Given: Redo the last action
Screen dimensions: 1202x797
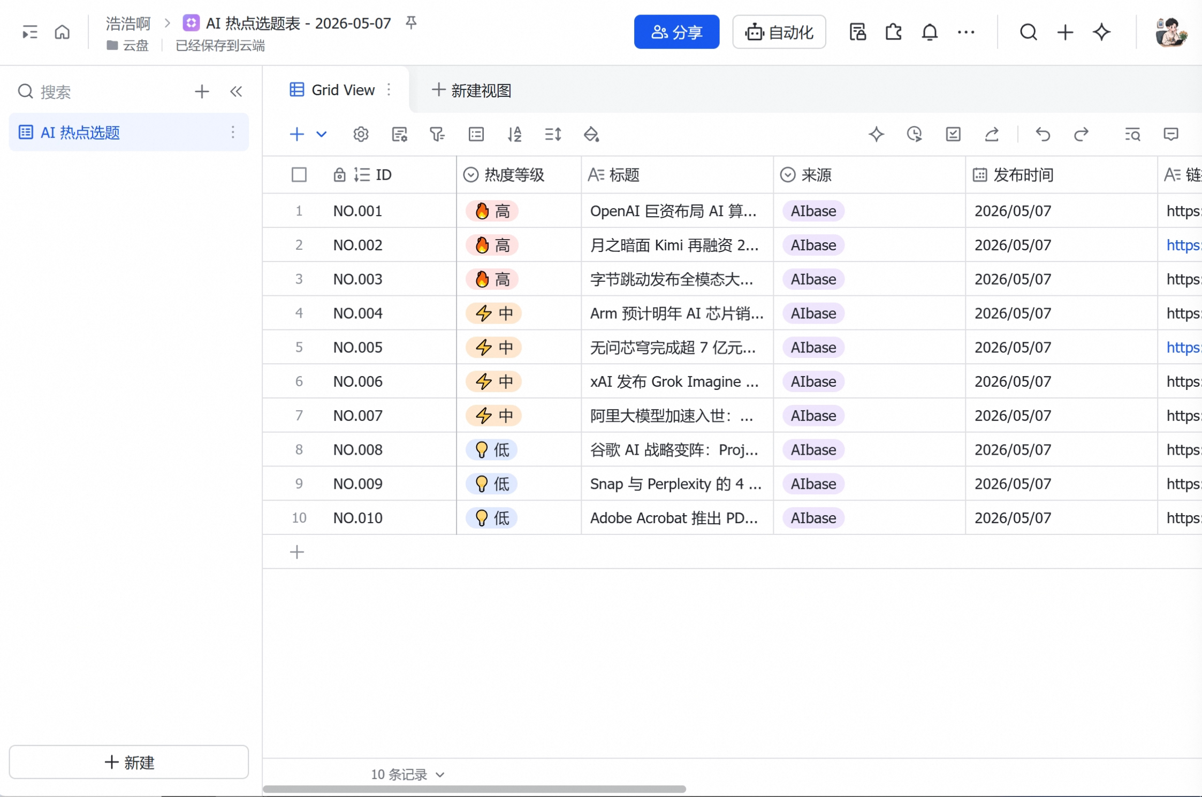Looking at the screenshot, I should tap(1081, 134).
